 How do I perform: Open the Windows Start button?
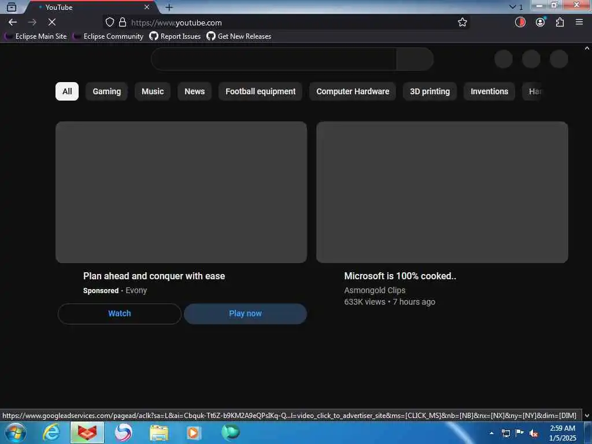coord(16,432)
